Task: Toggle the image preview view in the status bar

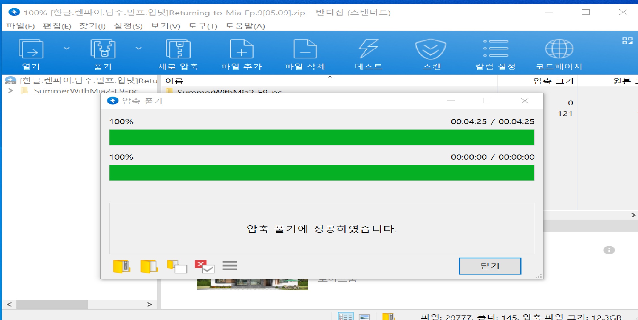Action: click(x=364, y=316)
